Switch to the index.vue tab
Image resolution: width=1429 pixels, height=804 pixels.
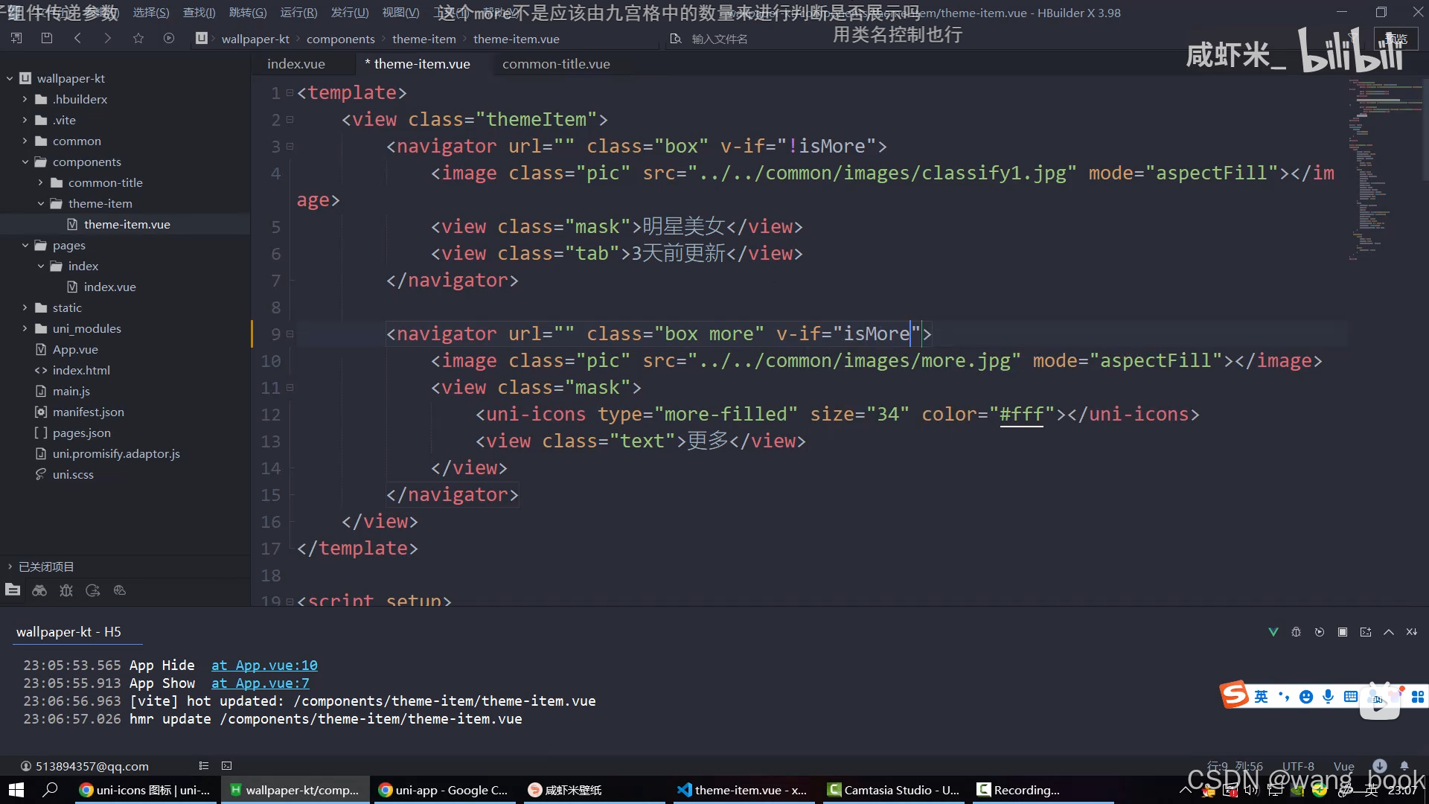click(296, 64)
